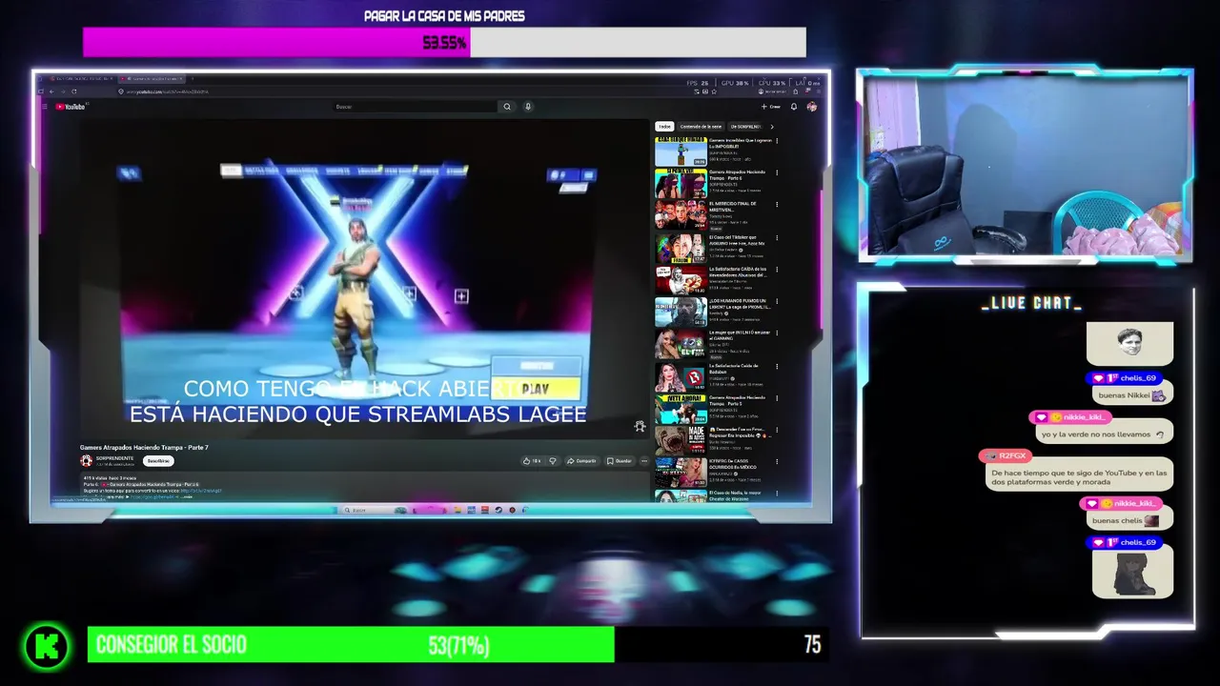Select the active YouTube browser tab

point(152,78)
